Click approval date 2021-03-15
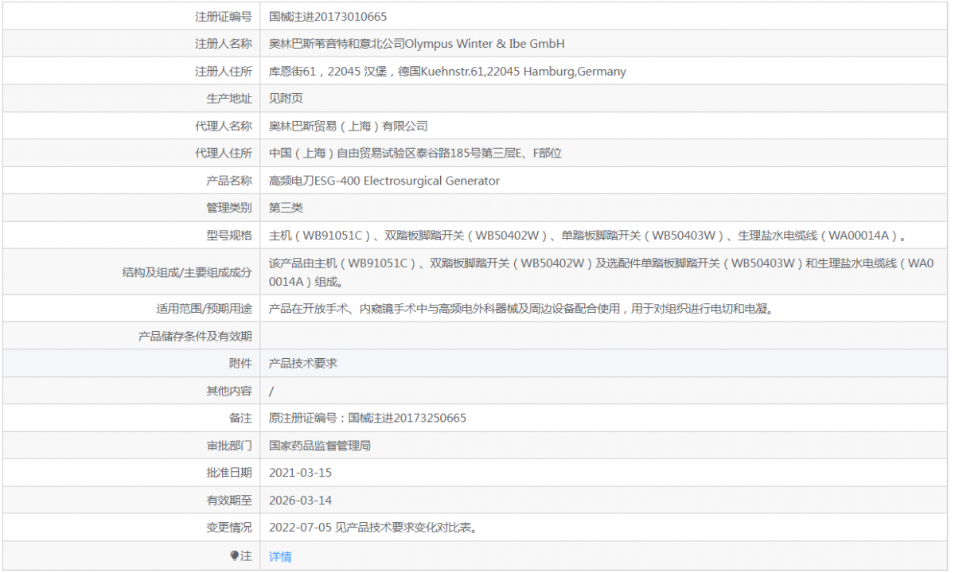This screenshot has width=955, height=573. [x=300, y=473]
